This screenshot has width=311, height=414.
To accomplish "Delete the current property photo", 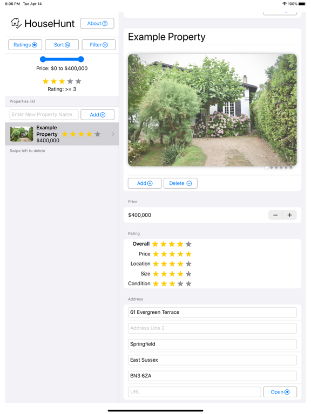I will coord(180,183).
